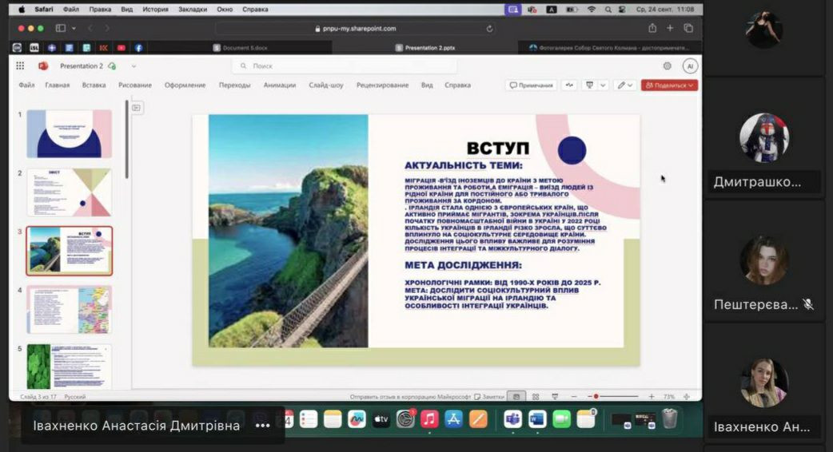Expand the presentation mode dropdown arrow
833x452 pixels.
(603, 85)
